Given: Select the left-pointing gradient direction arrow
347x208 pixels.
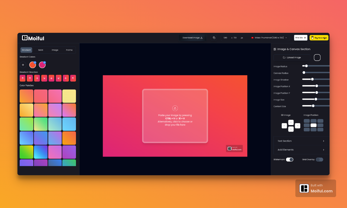Looking at the screenshot, I should point(66,78).
